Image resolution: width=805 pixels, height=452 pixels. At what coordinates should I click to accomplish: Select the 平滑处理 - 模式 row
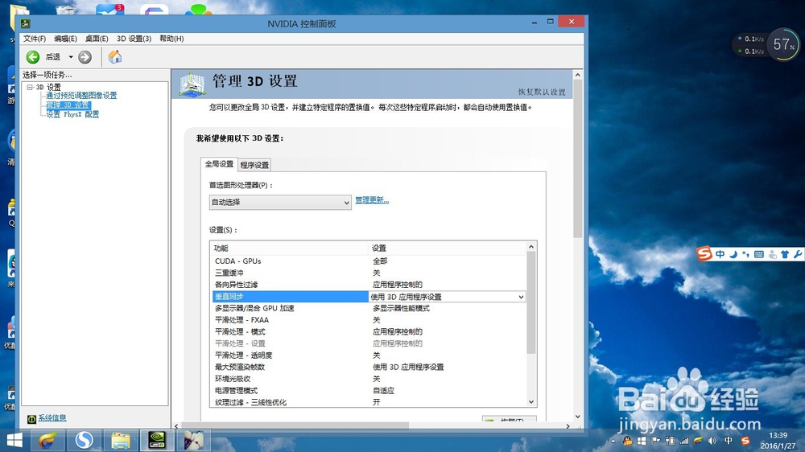(369, 332)
